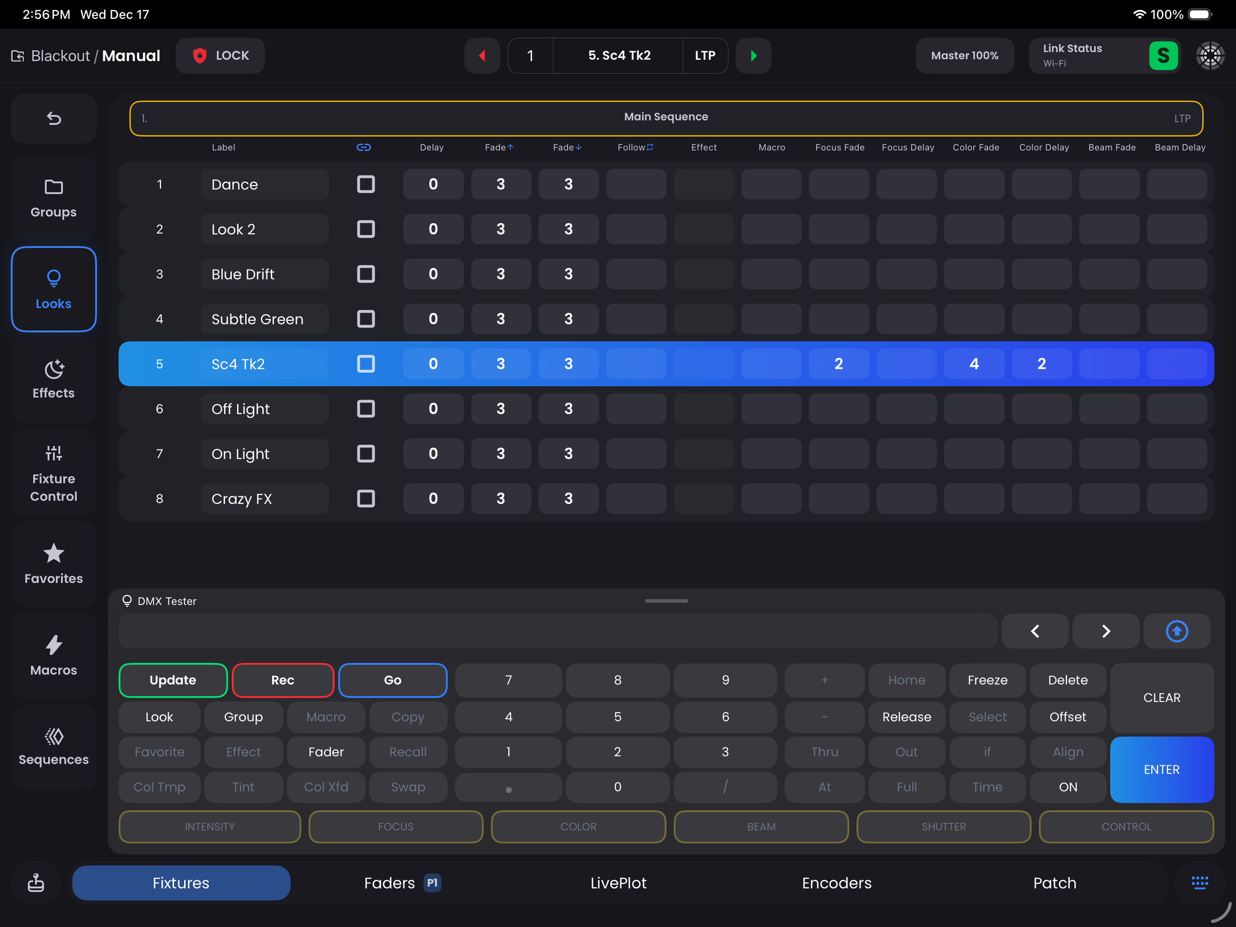
Task: Click the DMX Tester command input field
Action: click(558, 631)
